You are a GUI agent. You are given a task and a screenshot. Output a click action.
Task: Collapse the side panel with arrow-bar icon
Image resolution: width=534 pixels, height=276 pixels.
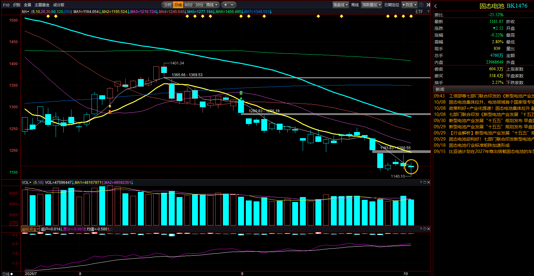[428, 5]
